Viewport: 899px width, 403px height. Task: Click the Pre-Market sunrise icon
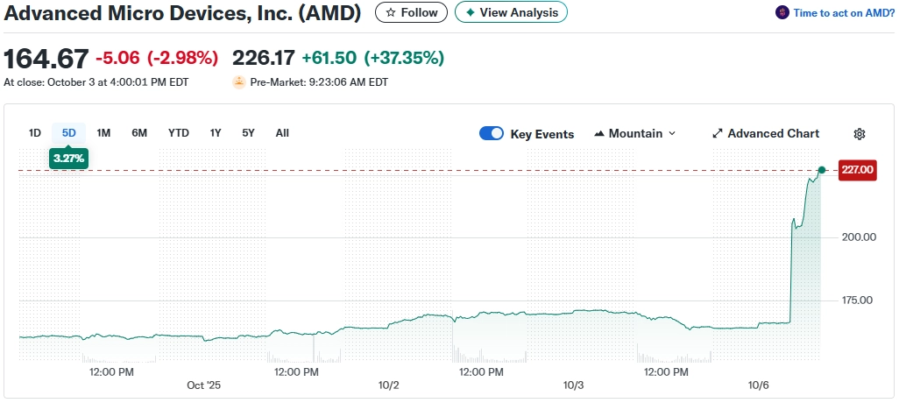coord(238,82)
